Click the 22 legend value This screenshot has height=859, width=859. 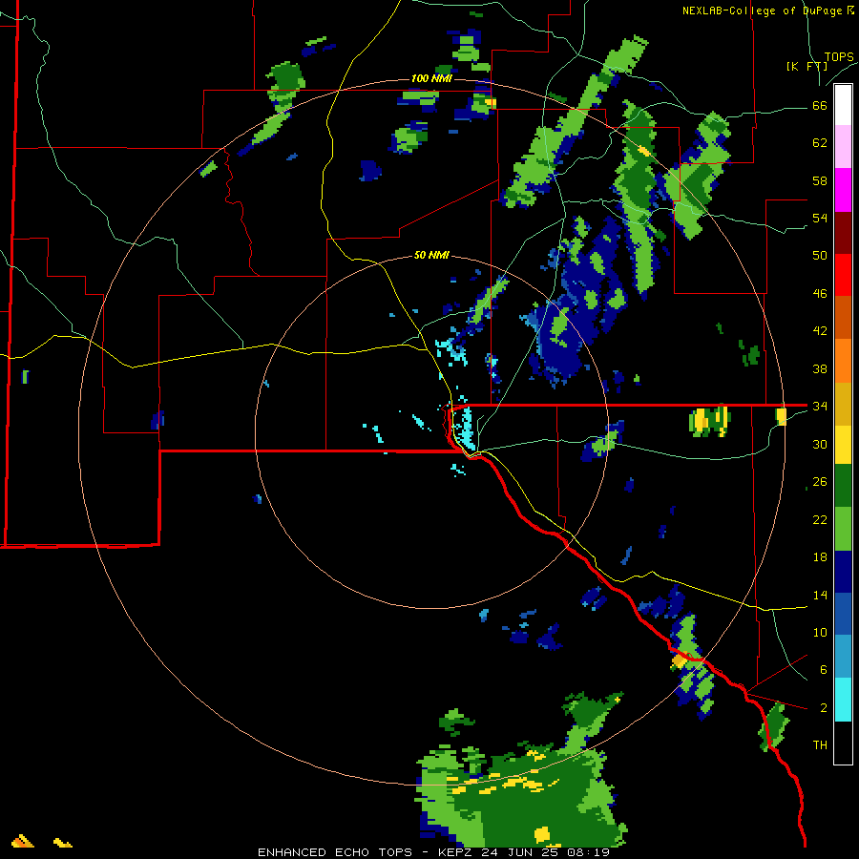point(820,519)
